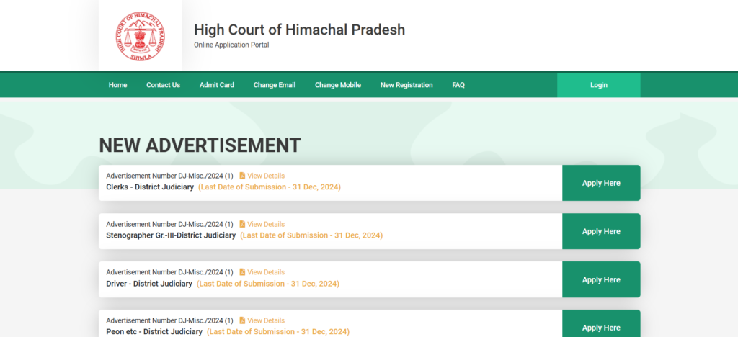Click last date text in Stenographer row
This screenshot has width=738, height=337.
click(311, 235)
